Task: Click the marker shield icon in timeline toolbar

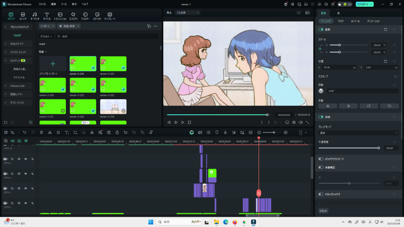Action: [217, 133]
